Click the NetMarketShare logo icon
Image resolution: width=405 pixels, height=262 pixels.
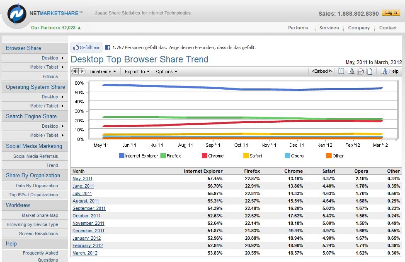coord(17,14)
